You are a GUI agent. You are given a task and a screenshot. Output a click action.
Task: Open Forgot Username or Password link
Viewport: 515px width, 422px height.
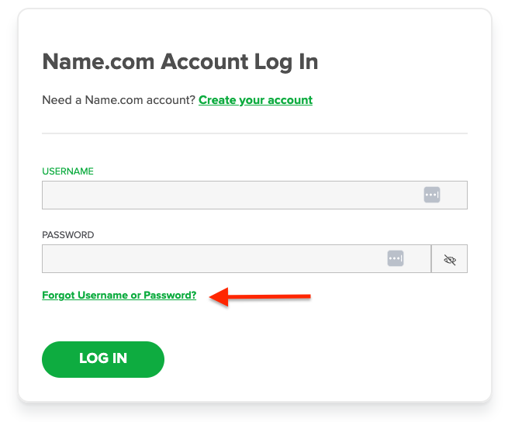point(119,296)
